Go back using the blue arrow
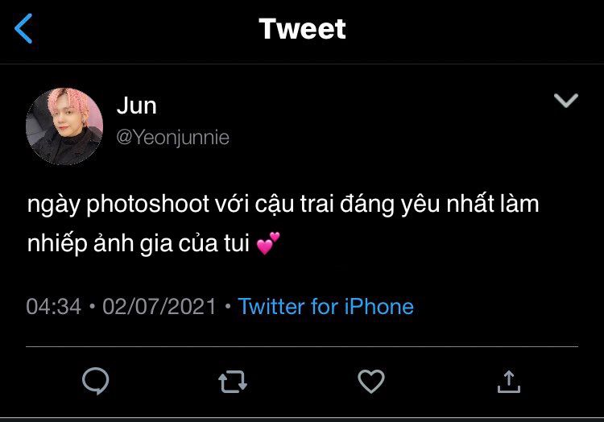The image size is (604, 422). point(23,28)
